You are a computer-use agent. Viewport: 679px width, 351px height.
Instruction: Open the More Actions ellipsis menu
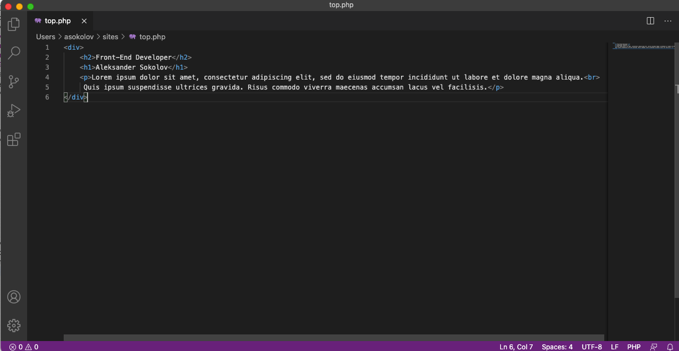point(667,21)
